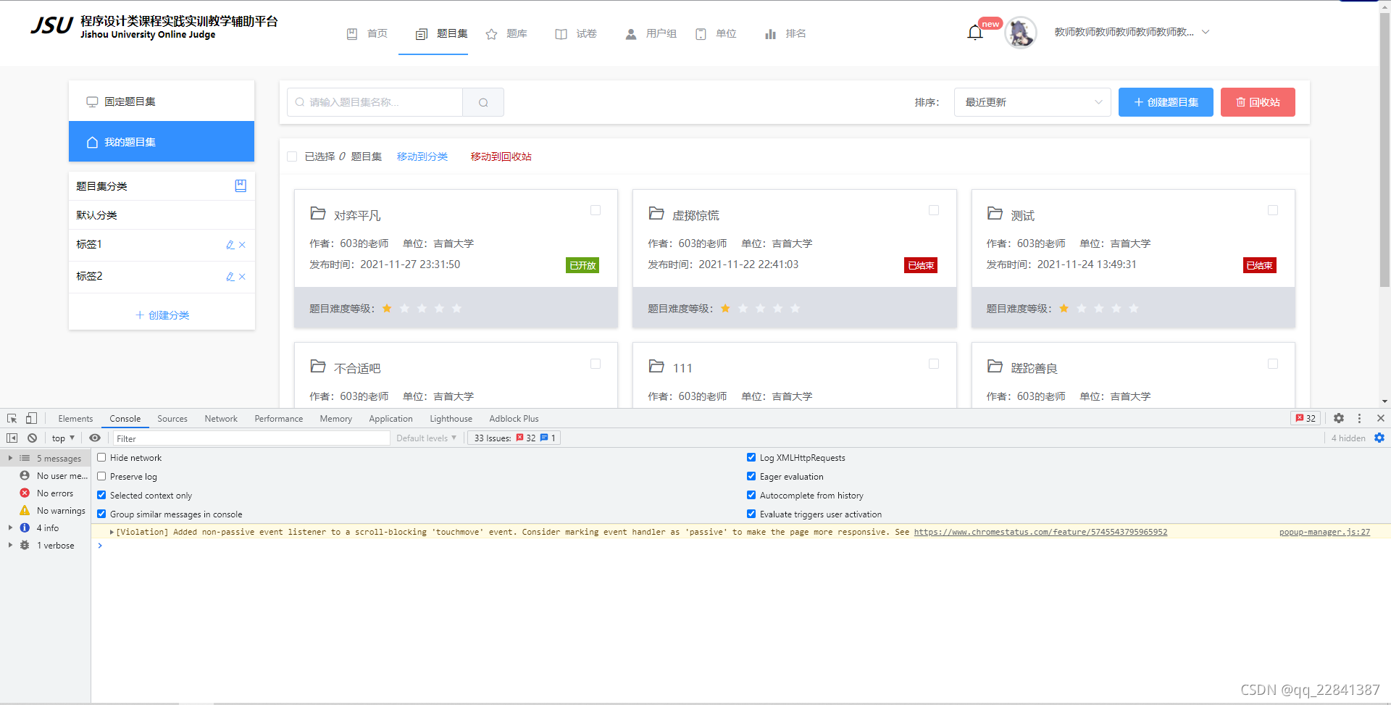This screenshot has width=1391, height=705.
Task: Select the checkbox on the 测试 card
Action: click(x=1272, y=210)
